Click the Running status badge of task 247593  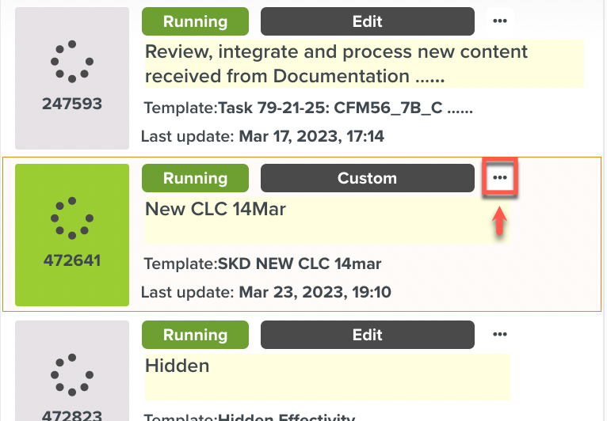point(195,21)
